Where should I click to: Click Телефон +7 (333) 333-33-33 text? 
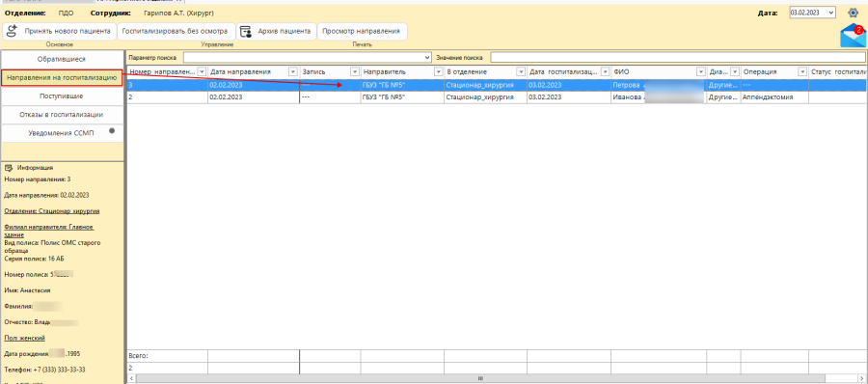coord(44,370)
